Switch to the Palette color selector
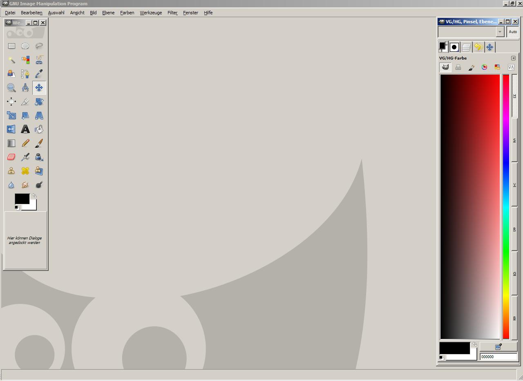The image size is (523, 381). tap(497, 67)
